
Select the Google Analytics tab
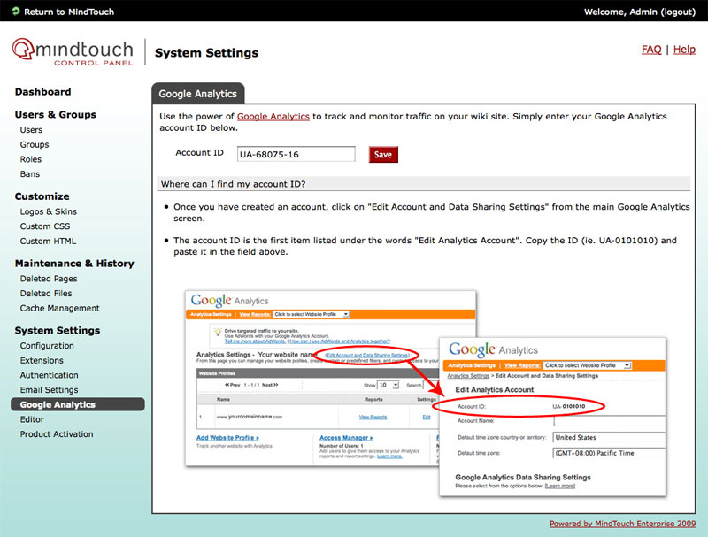tap(197, 94)
